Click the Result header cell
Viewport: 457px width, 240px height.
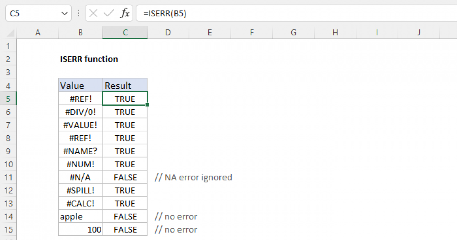coord(125,85)
